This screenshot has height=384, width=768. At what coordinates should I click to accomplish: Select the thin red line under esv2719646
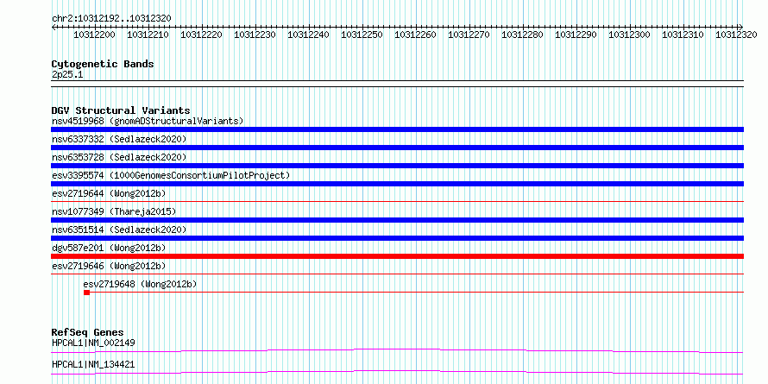pyautogui.click(x=397, y=274)
